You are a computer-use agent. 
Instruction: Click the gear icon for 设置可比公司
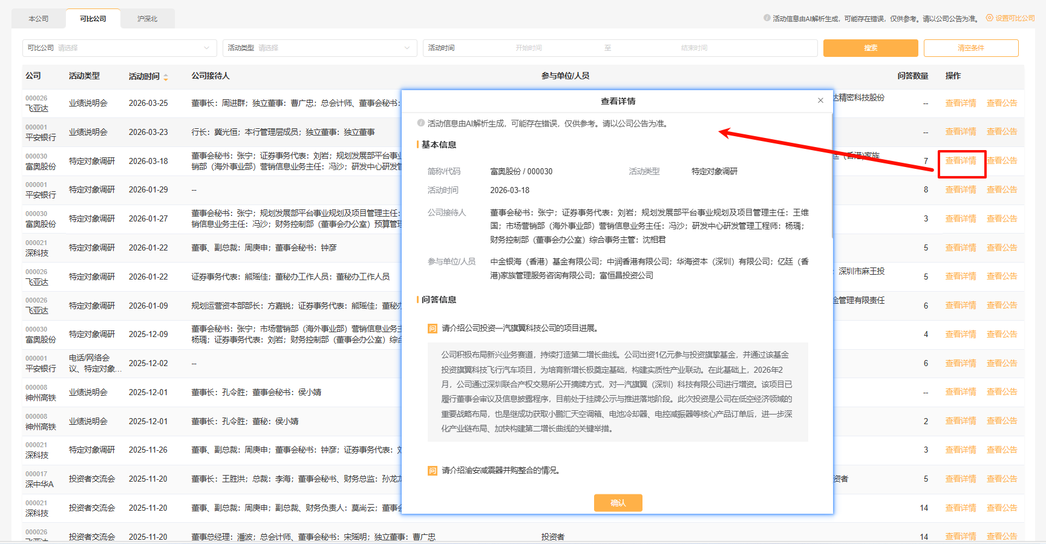(x=990, y=18)
